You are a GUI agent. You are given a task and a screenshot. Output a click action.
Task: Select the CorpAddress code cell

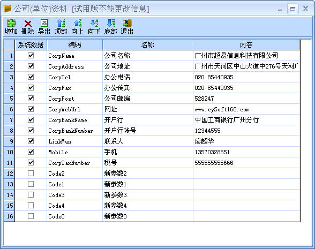click(75, 66)
